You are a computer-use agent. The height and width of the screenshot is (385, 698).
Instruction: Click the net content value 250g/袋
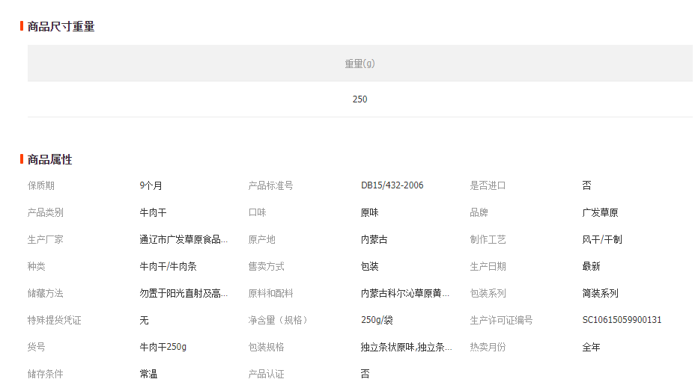click(377, 320)
